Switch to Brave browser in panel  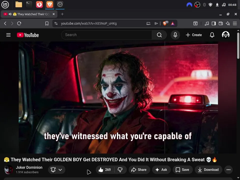pos(49,4)
